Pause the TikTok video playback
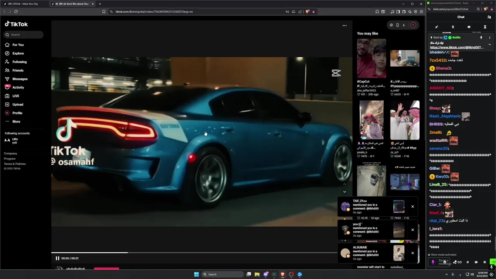 coord(57,258)
